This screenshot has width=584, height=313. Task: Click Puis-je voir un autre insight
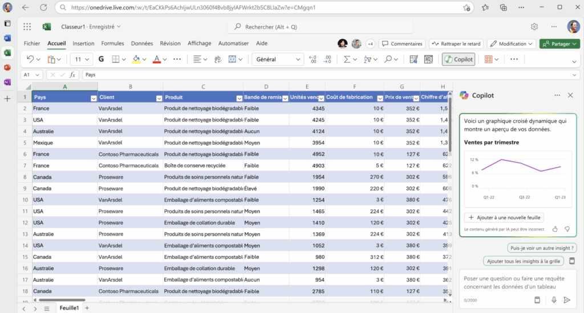tap(542, 248)
